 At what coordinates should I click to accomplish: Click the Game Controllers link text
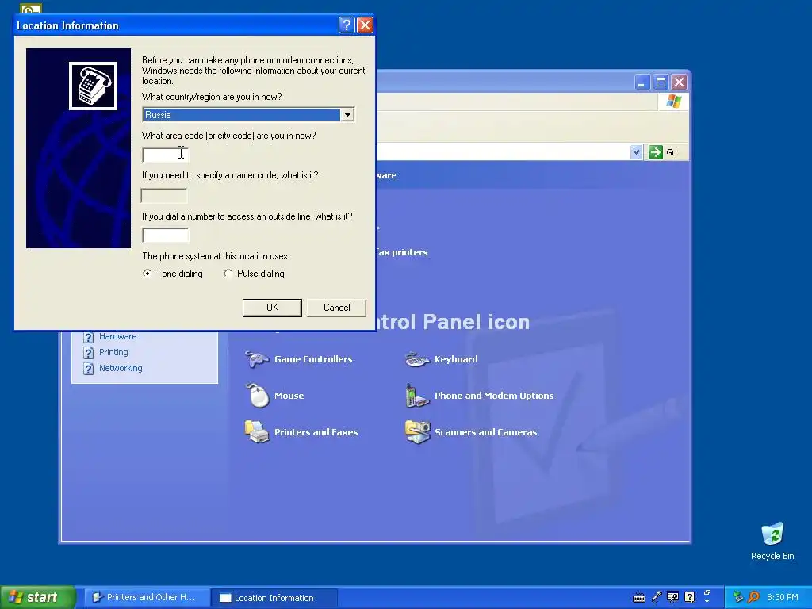pyautogui.click(x=313, y=359)
